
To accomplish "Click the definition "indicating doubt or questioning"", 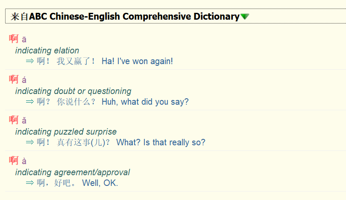I will pos(73,91).
